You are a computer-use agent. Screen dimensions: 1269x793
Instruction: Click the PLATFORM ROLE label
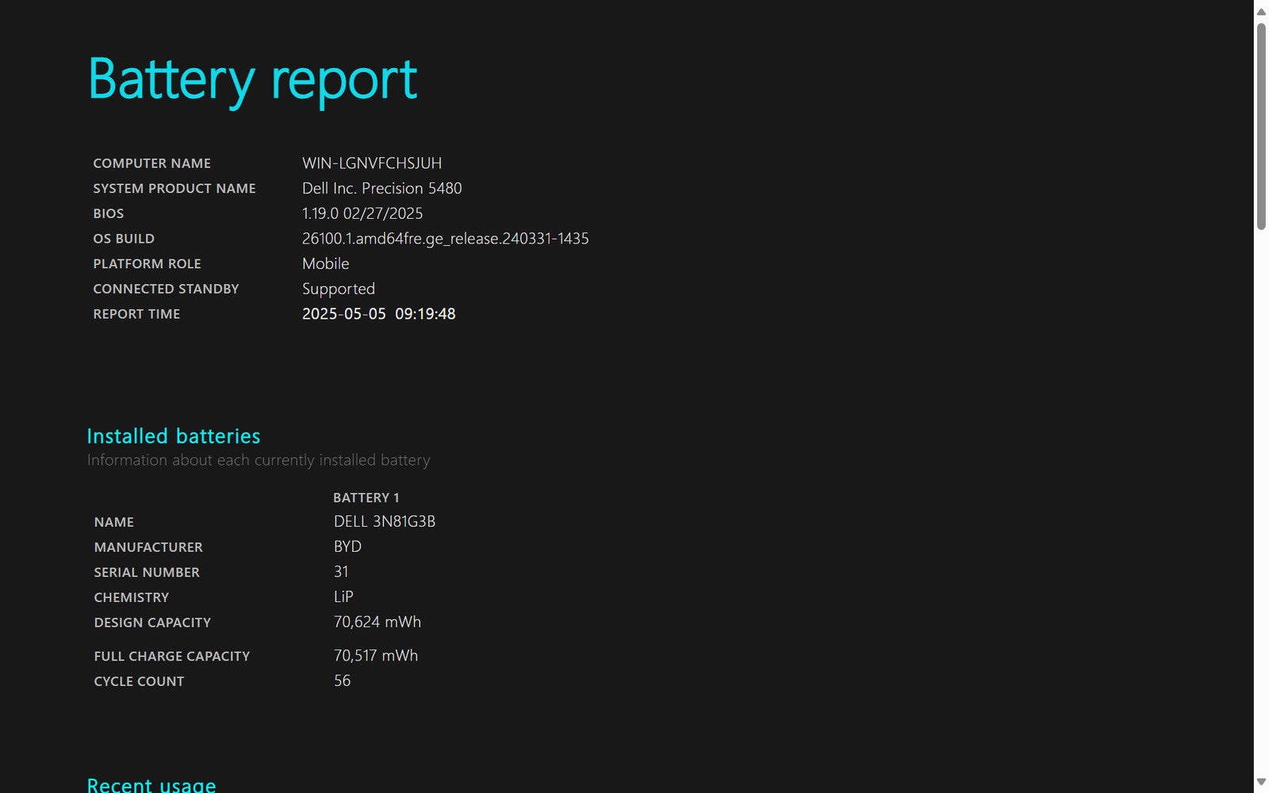(x=147, y=264)
